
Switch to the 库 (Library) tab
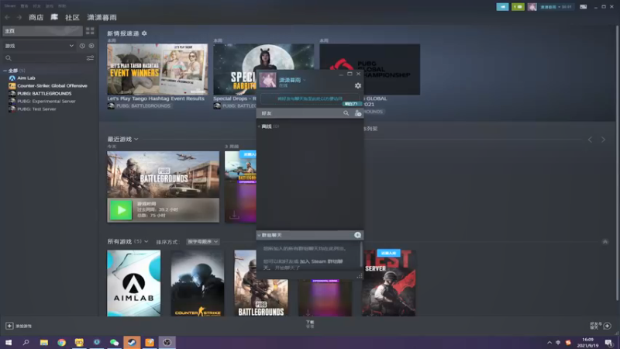54,17
